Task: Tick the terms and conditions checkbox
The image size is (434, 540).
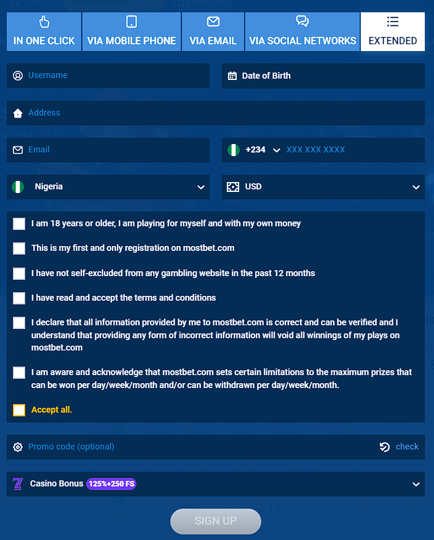Action: pos(19,298)
